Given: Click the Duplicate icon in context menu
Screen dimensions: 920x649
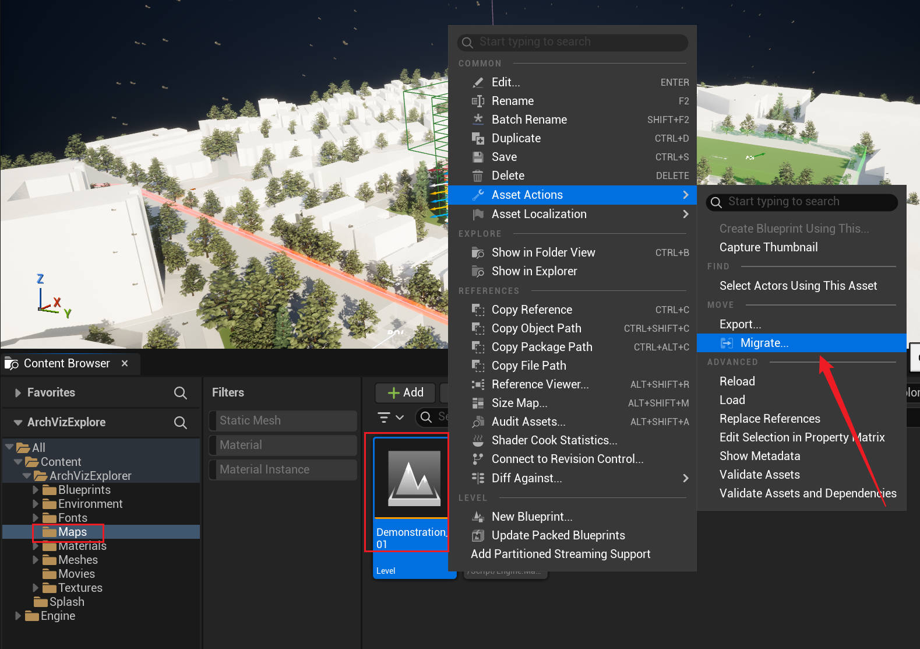Looking at the screenshot, I should coord(478,138).
